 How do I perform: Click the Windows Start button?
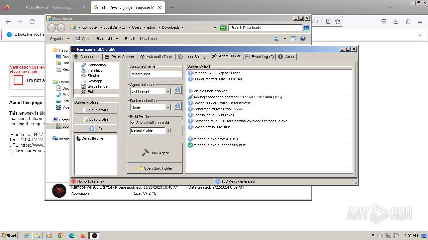9,235
